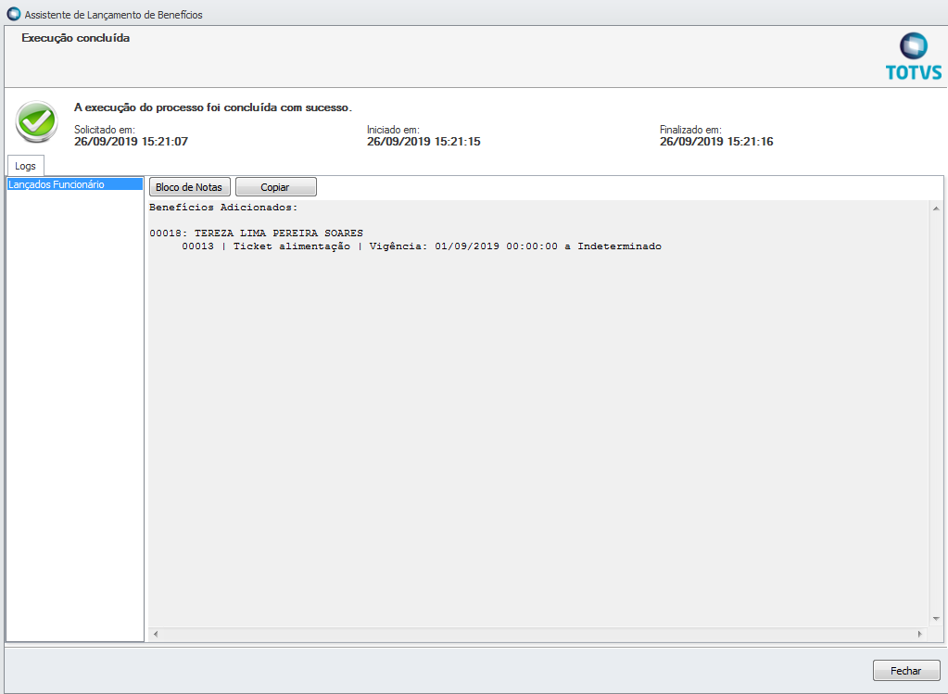Switch to the Logs tab
948x694 pixels.
point(25,166)
